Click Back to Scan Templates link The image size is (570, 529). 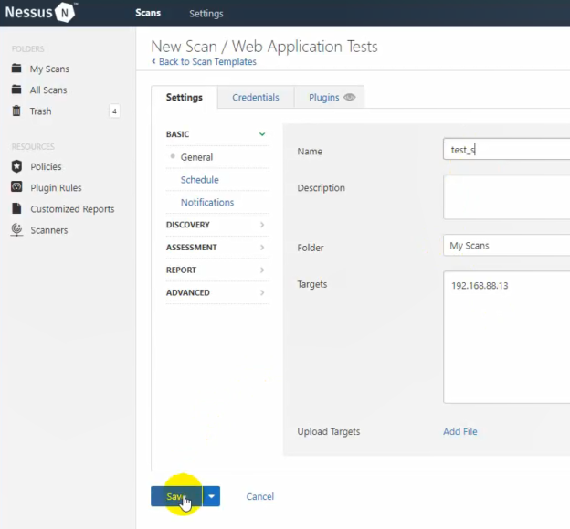point(206,62)
